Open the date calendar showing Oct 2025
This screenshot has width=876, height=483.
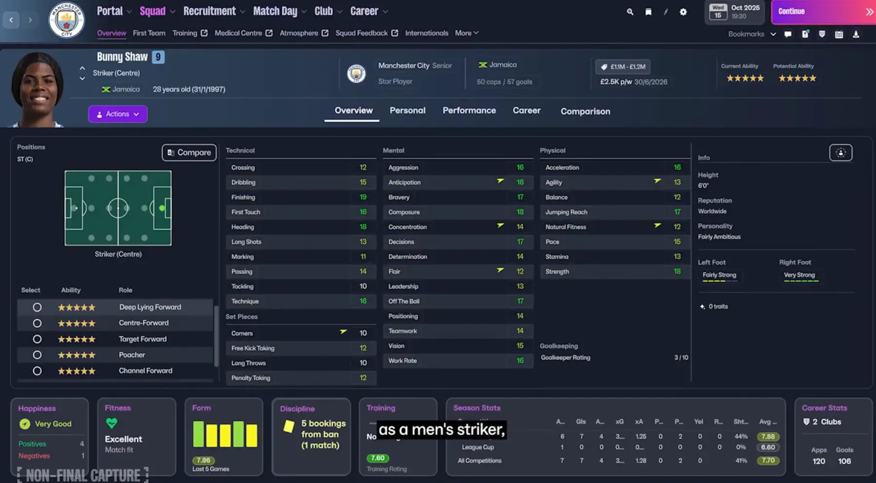[734, 12]
